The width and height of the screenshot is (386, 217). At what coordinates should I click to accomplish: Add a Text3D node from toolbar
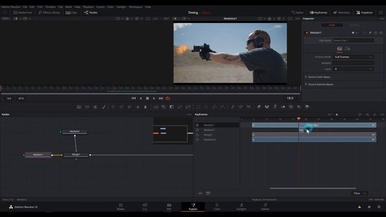coord(275,107)
